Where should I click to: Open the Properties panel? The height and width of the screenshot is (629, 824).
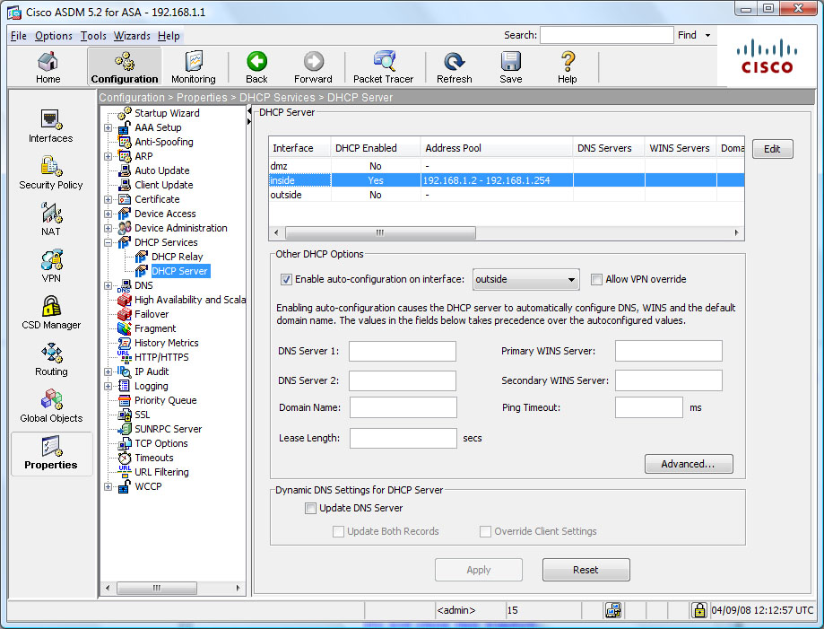pos(51,453)
